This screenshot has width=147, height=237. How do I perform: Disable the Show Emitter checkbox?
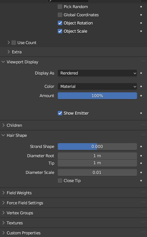pyautogui.click(x=60, y=113)
